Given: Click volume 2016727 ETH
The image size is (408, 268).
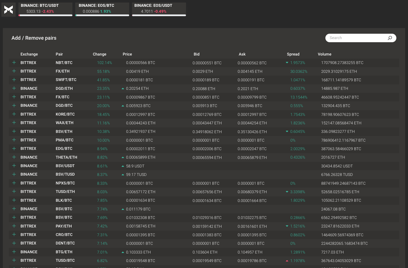Looking at the screenshot, I should 333,157.
